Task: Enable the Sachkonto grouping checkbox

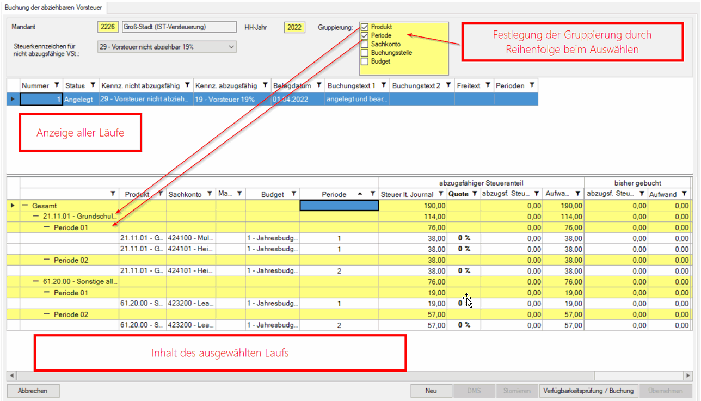Action: 365,45
